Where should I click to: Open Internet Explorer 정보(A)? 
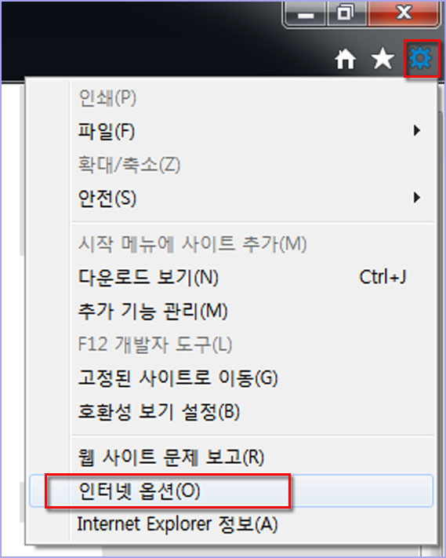(x=231, y=524)
